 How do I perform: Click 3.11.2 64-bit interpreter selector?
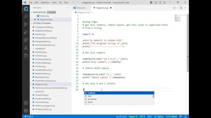pyautogui.click(x=171, y=116)
